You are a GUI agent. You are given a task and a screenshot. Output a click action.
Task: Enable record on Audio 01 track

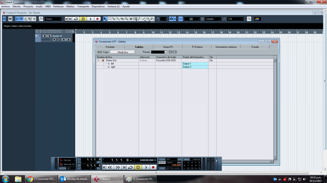[54, 40]
